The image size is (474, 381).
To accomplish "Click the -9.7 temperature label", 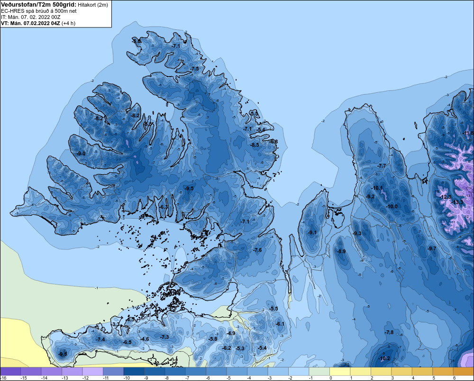I will [432, 248].
